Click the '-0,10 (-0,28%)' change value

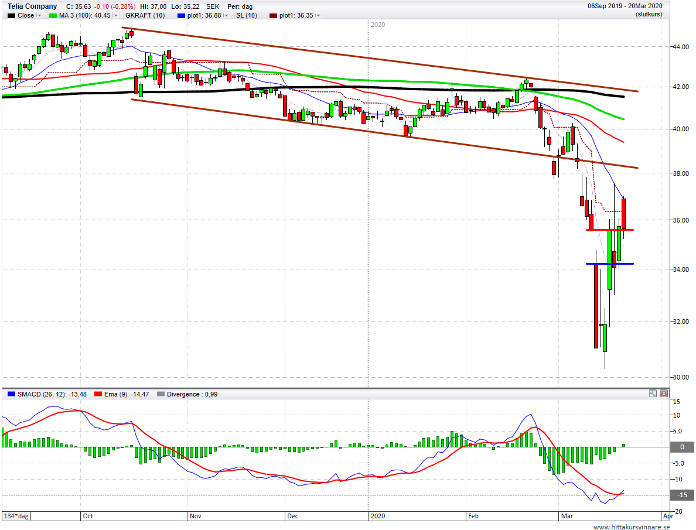click(114, 6)
